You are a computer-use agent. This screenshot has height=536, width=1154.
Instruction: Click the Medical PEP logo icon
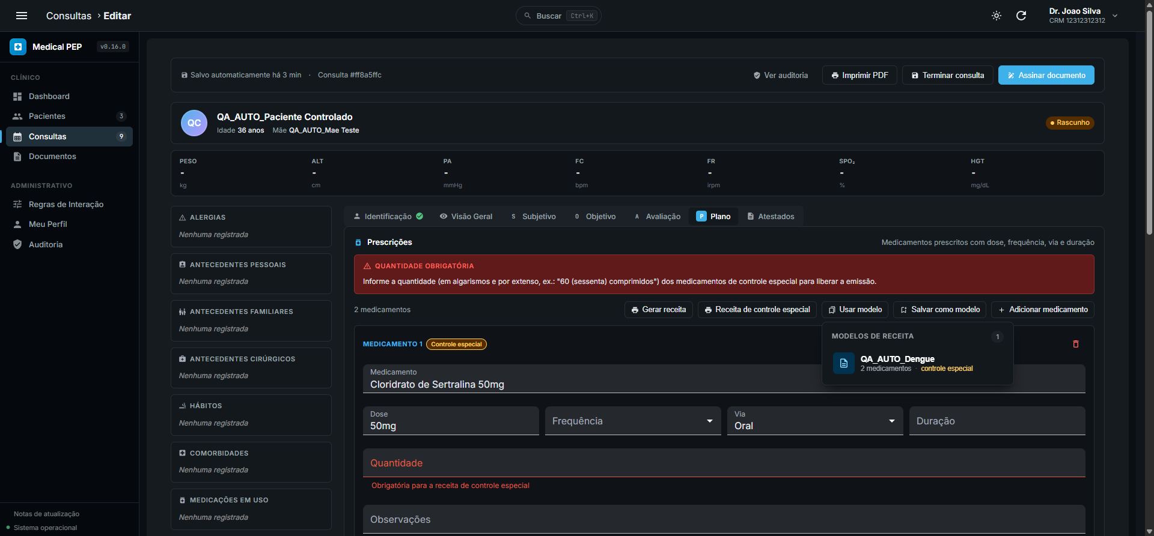(x=18, y=47)
